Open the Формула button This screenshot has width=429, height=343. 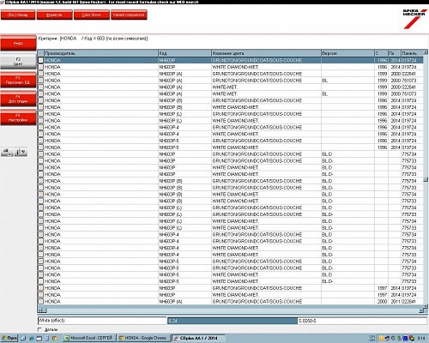pyautogui.click(x=54, y=15)
